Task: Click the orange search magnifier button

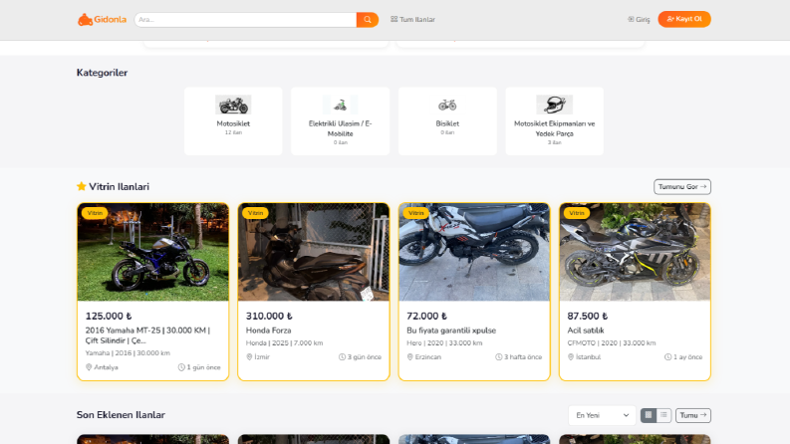Action: (368, 20)
